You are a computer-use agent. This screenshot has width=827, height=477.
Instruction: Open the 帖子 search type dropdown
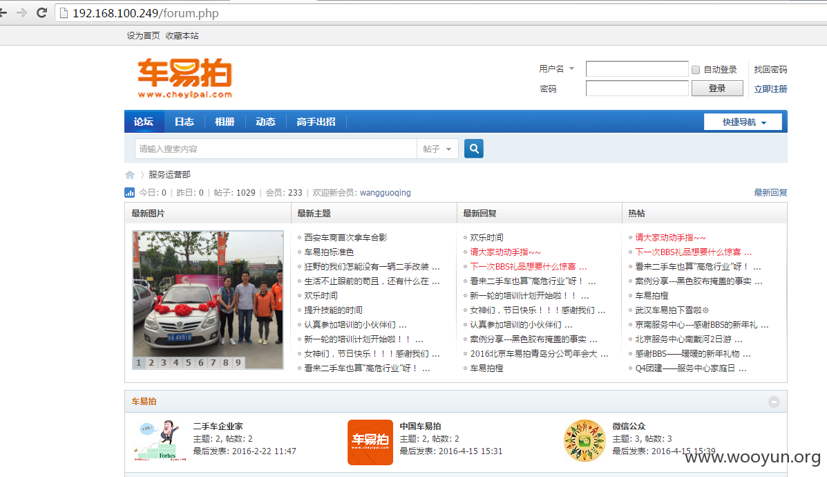437,149
